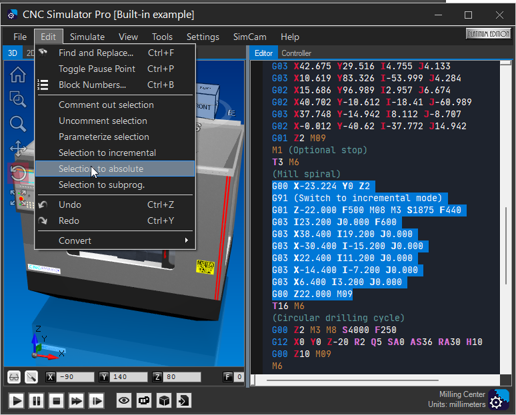516x415 pixels.
Task: Click the 'Milling Center' label
Action: (462, 394)
